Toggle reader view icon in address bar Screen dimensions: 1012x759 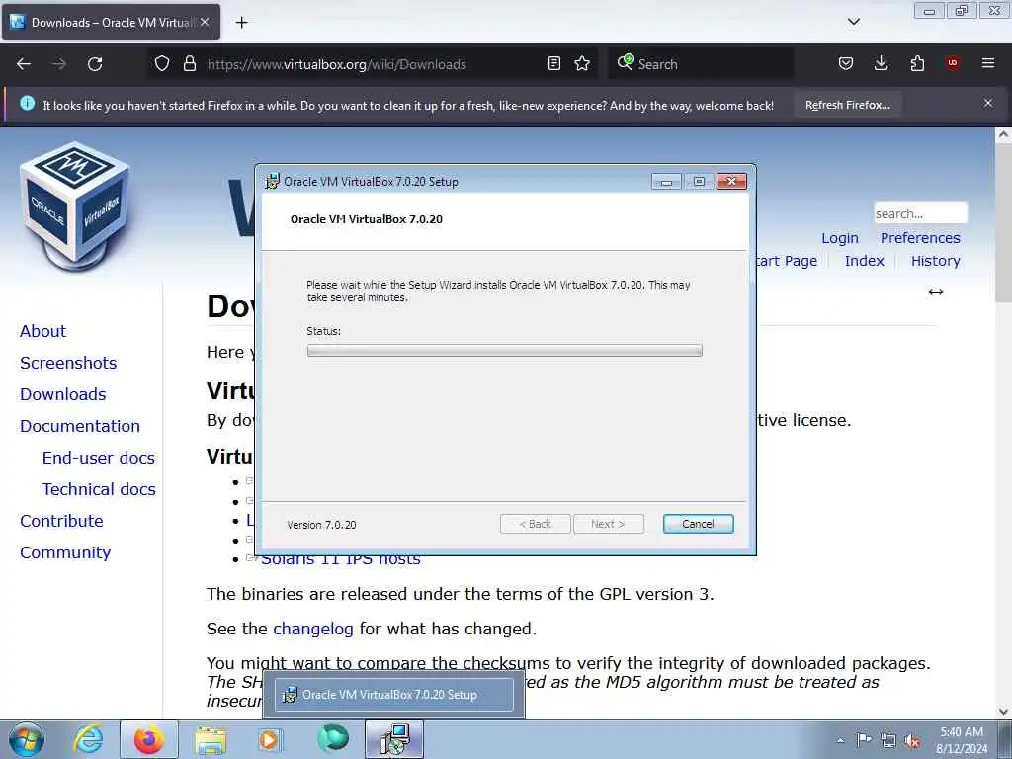pyautogui.click(x=553, y=64)
